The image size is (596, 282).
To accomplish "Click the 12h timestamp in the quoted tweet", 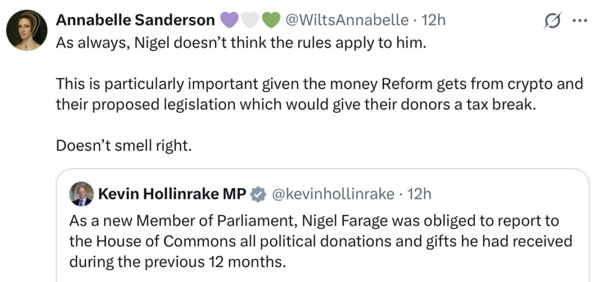I will tap(420, 194).
